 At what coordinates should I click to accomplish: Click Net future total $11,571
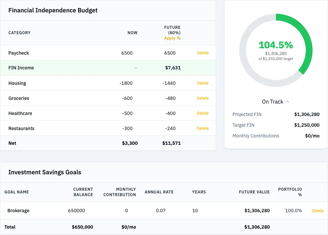pos(171,143)
